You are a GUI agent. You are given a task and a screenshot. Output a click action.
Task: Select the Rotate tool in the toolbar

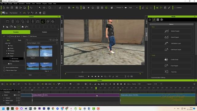(50, 8)
